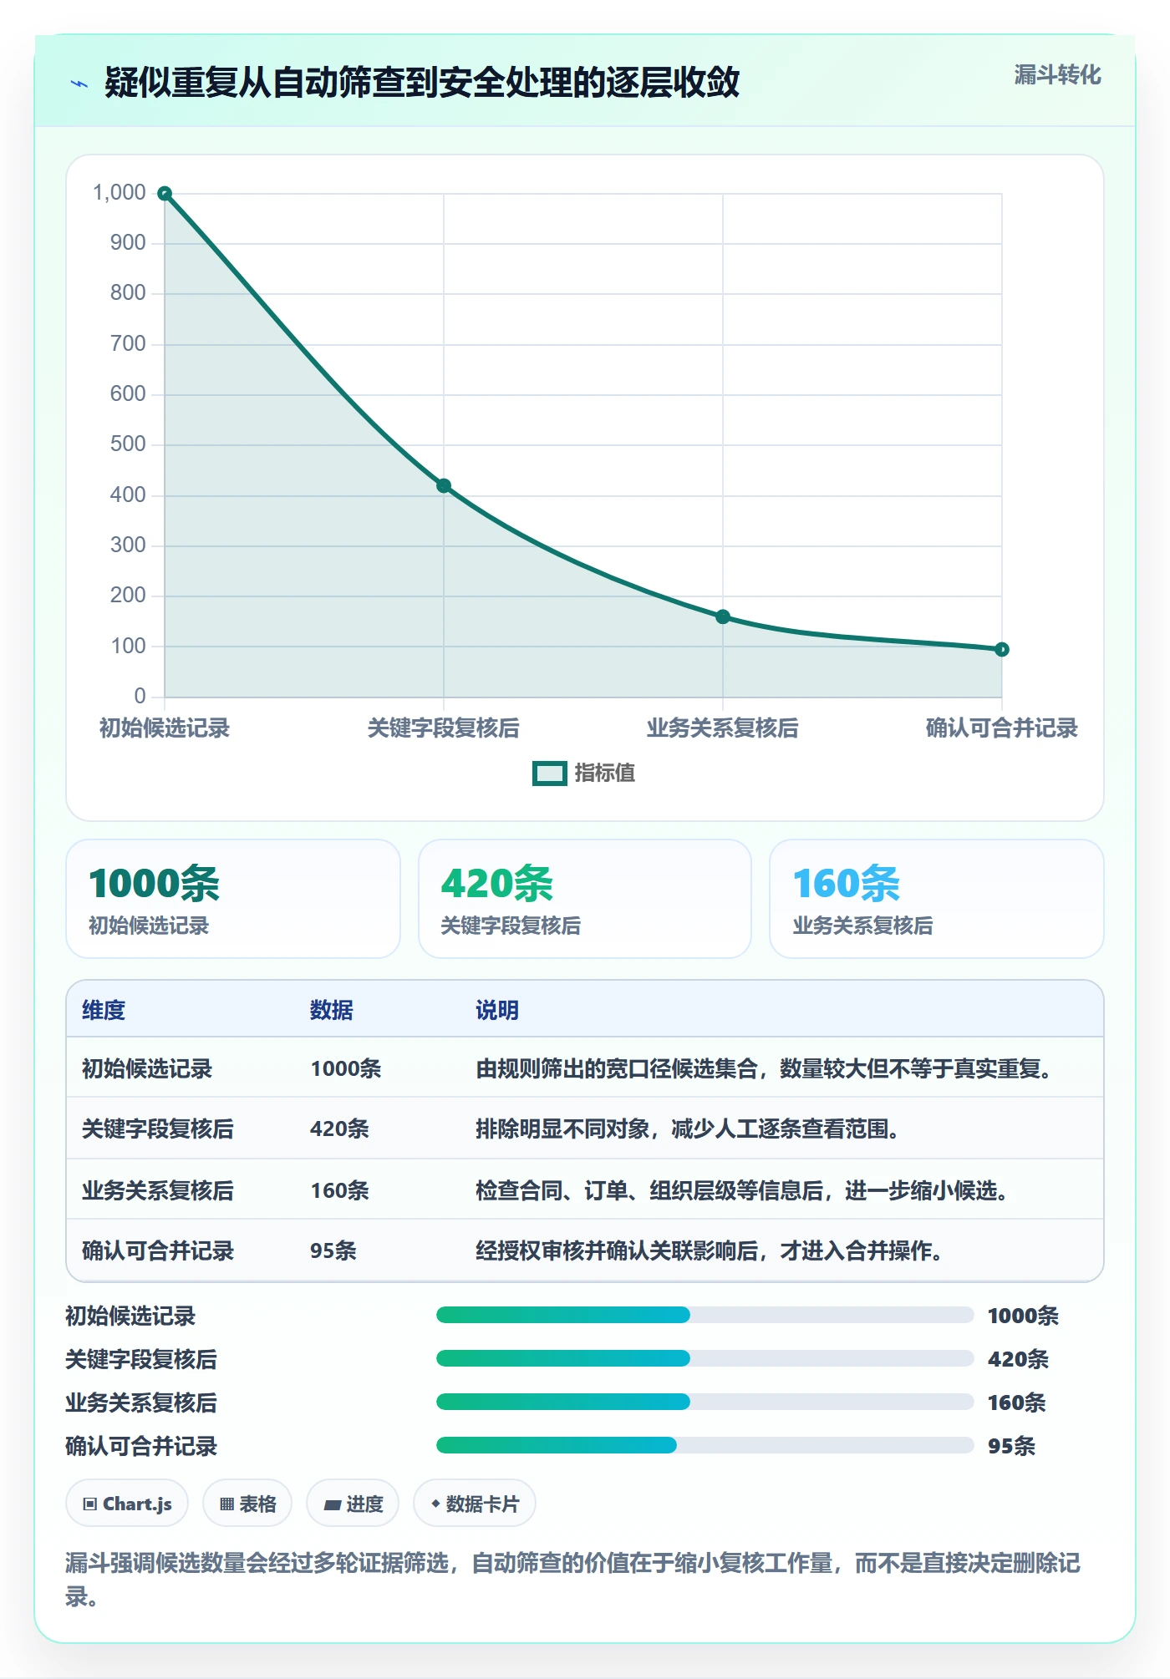
Task: Click the chart data point for 关键字段复核后
Action: coord(444,486)
